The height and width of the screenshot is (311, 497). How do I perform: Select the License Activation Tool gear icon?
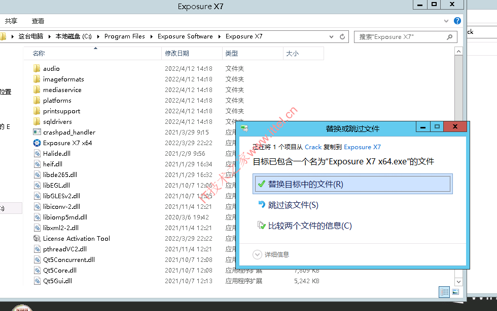[37, 238]
